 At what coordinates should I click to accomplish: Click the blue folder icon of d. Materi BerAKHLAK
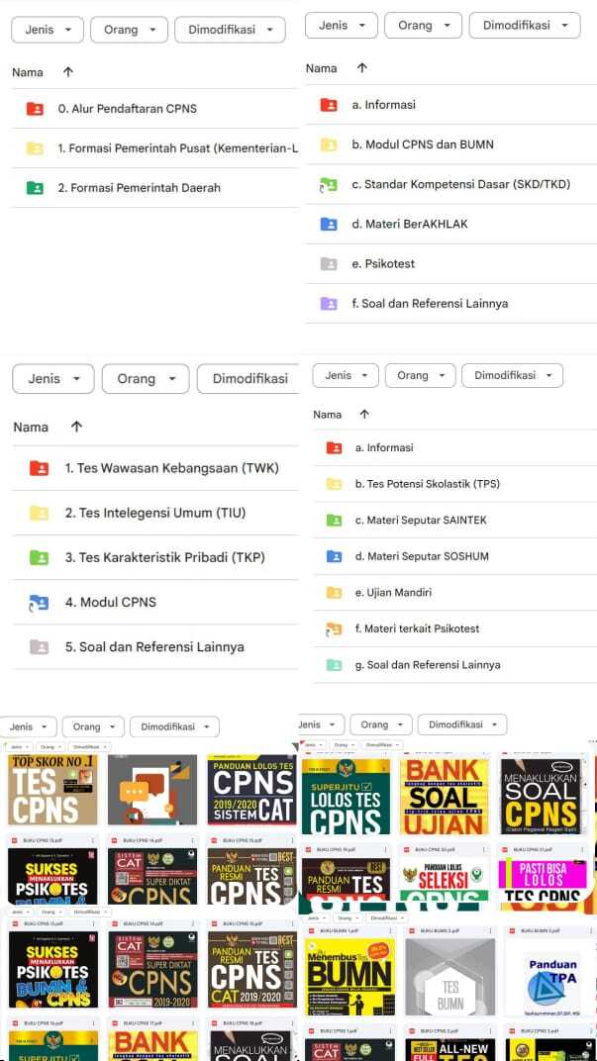click(x=329, y=224)
